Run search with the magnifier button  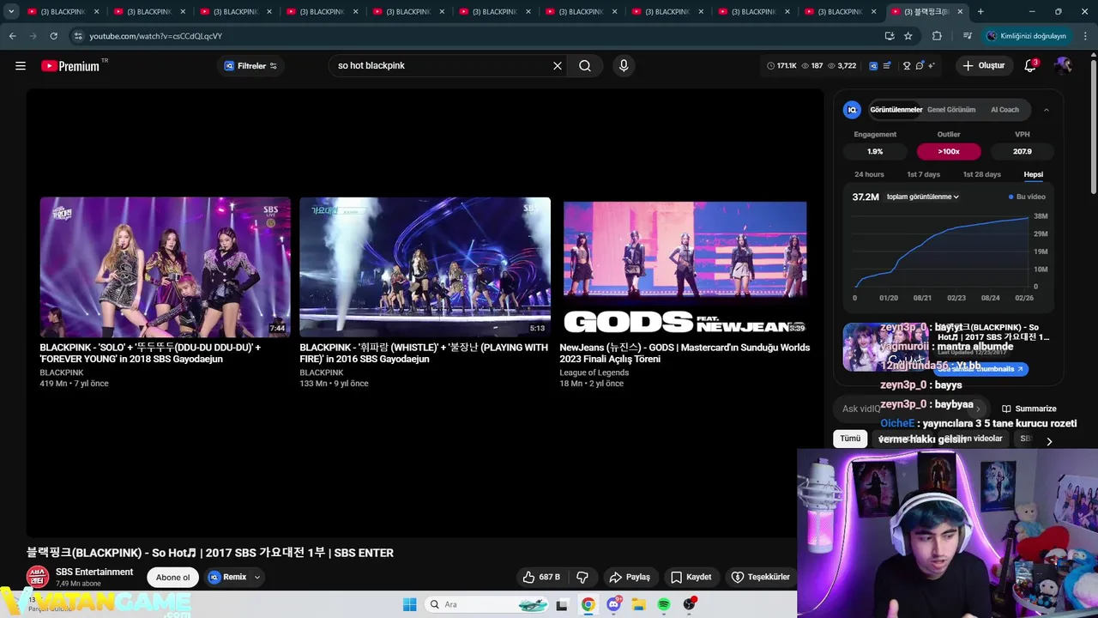point(585,65)
